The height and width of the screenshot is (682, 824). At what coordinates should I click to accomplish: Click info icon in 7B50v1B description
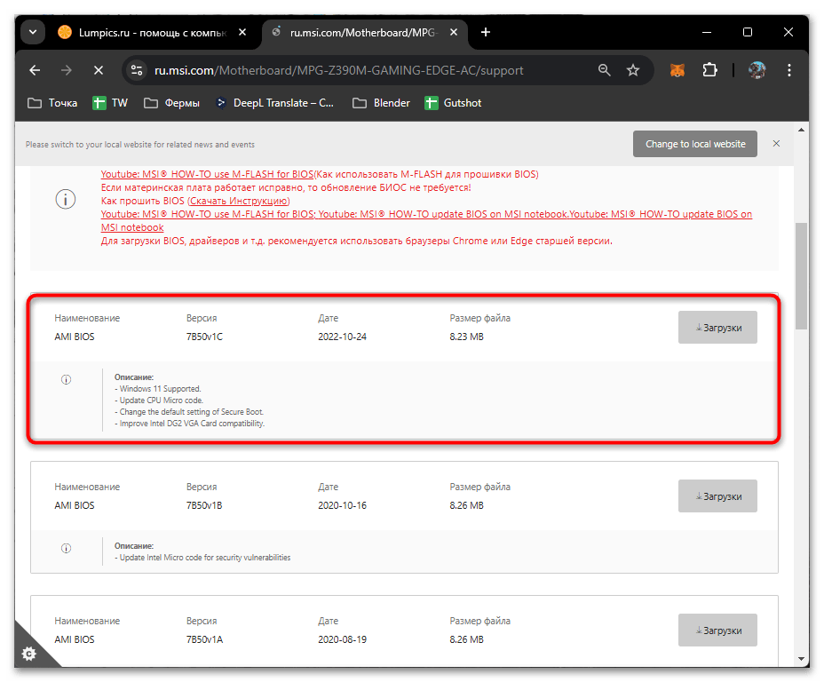pos(67,548)
